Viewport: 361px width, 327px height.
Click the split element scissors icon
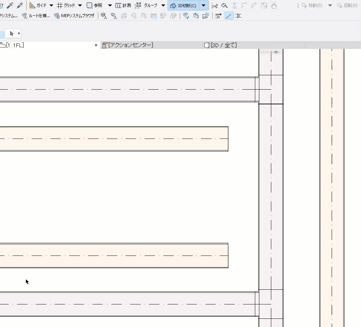point(215,5)
